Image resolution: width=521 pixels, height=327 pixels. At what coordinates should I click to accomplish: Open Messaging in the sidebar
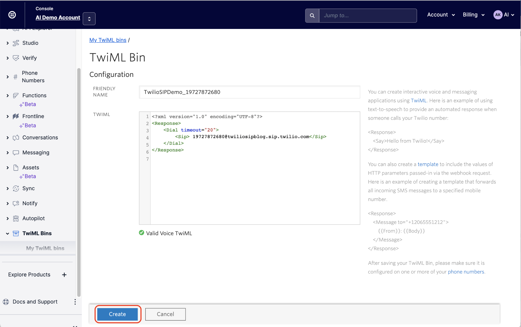pyautogui.click(x=36, y=153)
